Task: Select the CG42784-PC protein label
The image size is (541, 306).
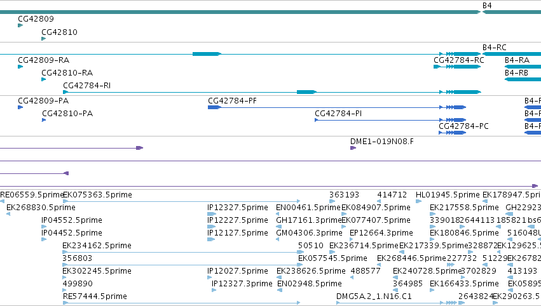Action: click(x=463, y=126)
